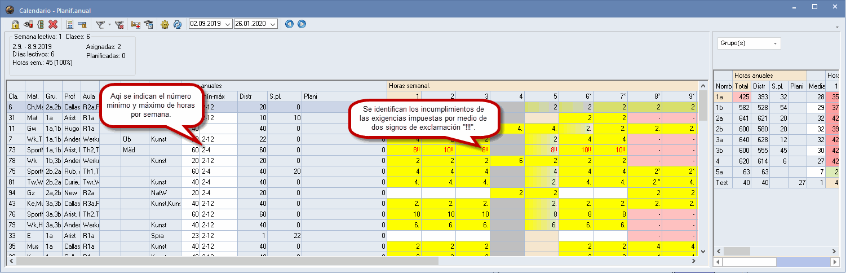The image size is (846, 273).
Task: Click the remove filter icon
Action: click(119, 24)
